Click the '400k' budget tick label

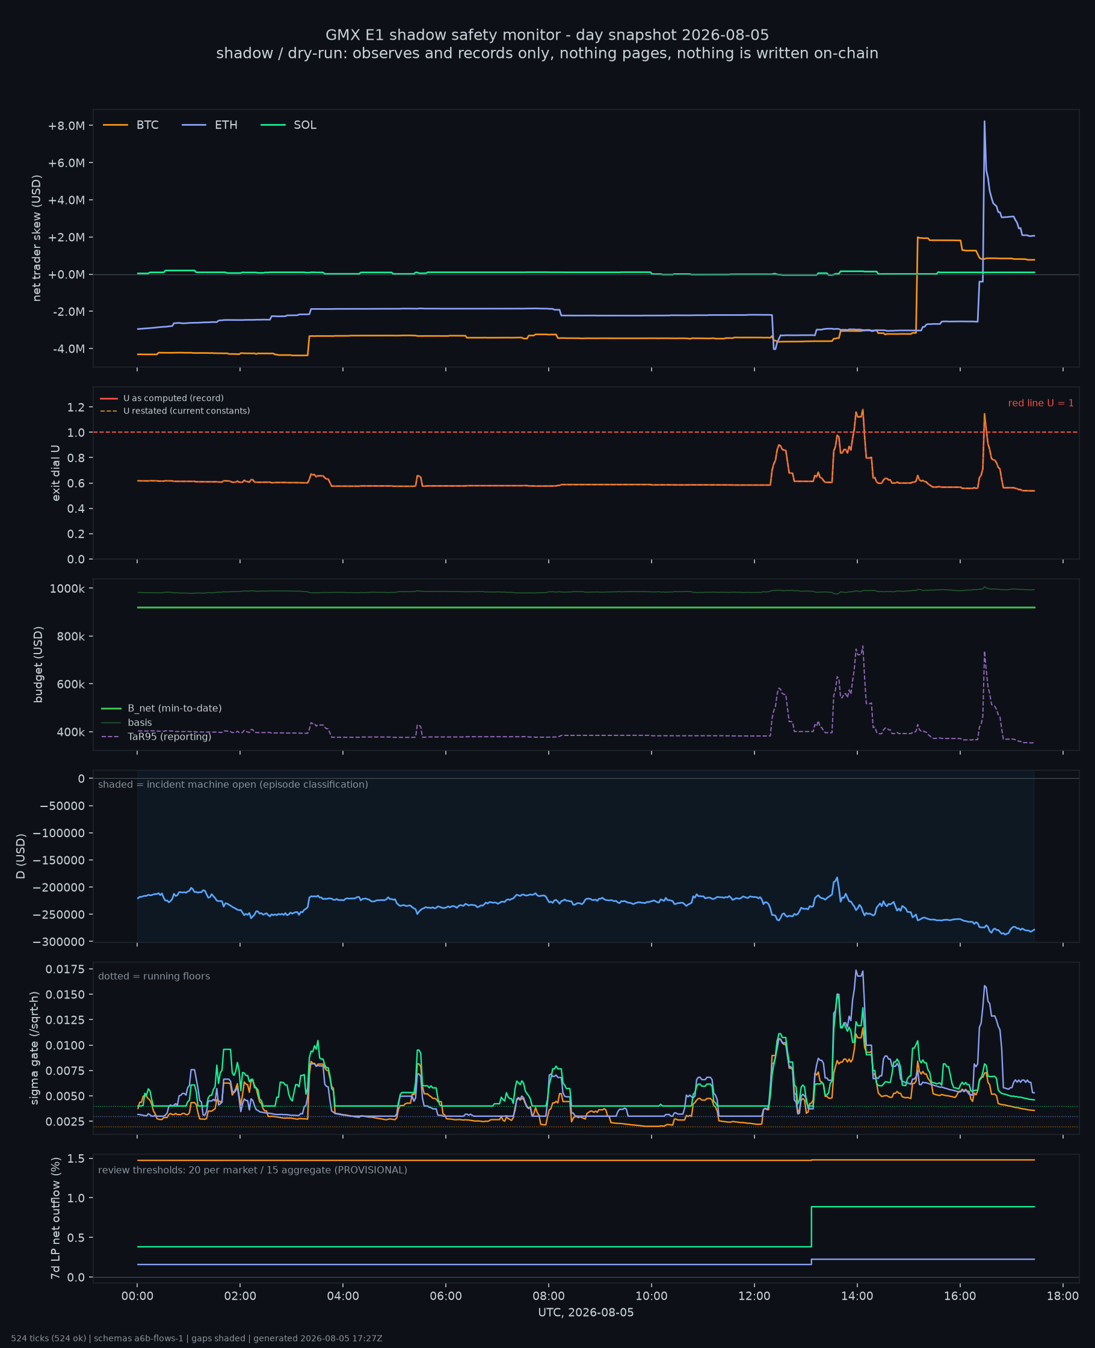pos(71,733)
